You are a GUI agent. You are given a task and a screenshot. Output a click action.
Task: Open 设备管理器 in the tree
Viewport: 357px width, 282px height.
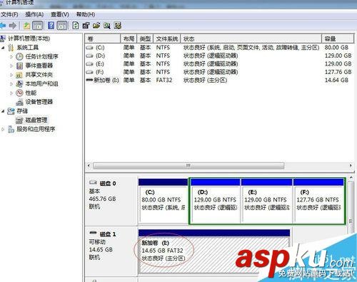pos(39,102)
